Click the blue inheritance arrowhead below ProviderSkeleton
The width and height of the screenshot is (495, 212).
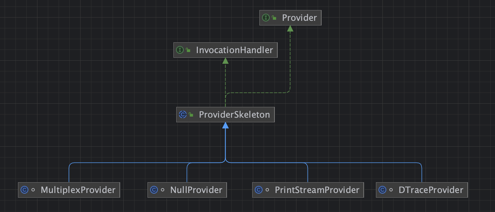point(225,125)
